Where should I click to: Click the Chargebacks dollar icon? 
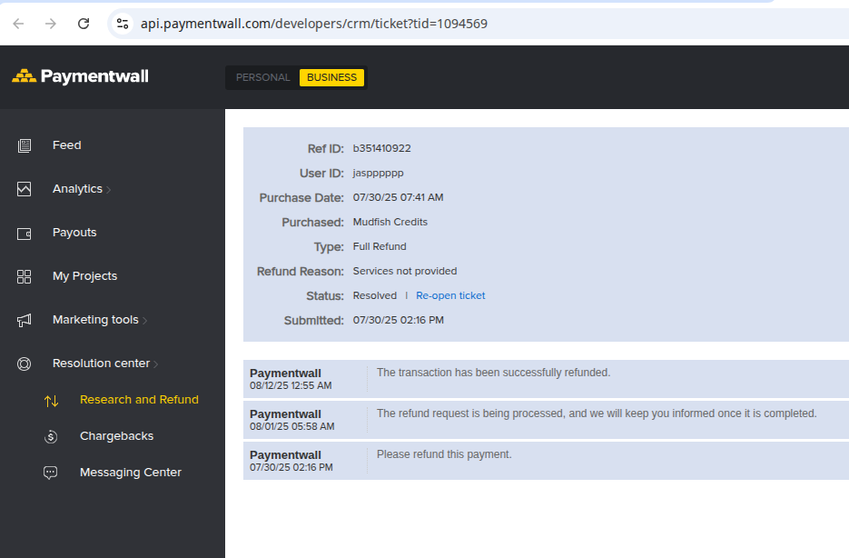click(x=51, y=436)
